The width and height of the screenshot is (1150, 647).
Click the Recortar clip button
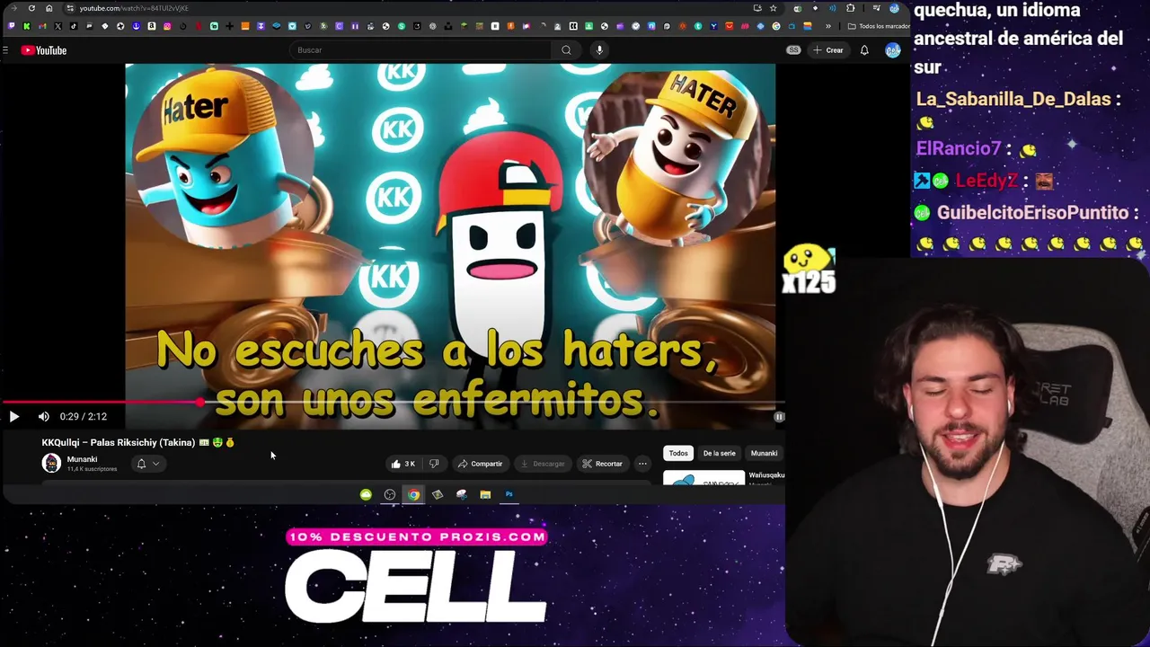click(x=602, y=464)
